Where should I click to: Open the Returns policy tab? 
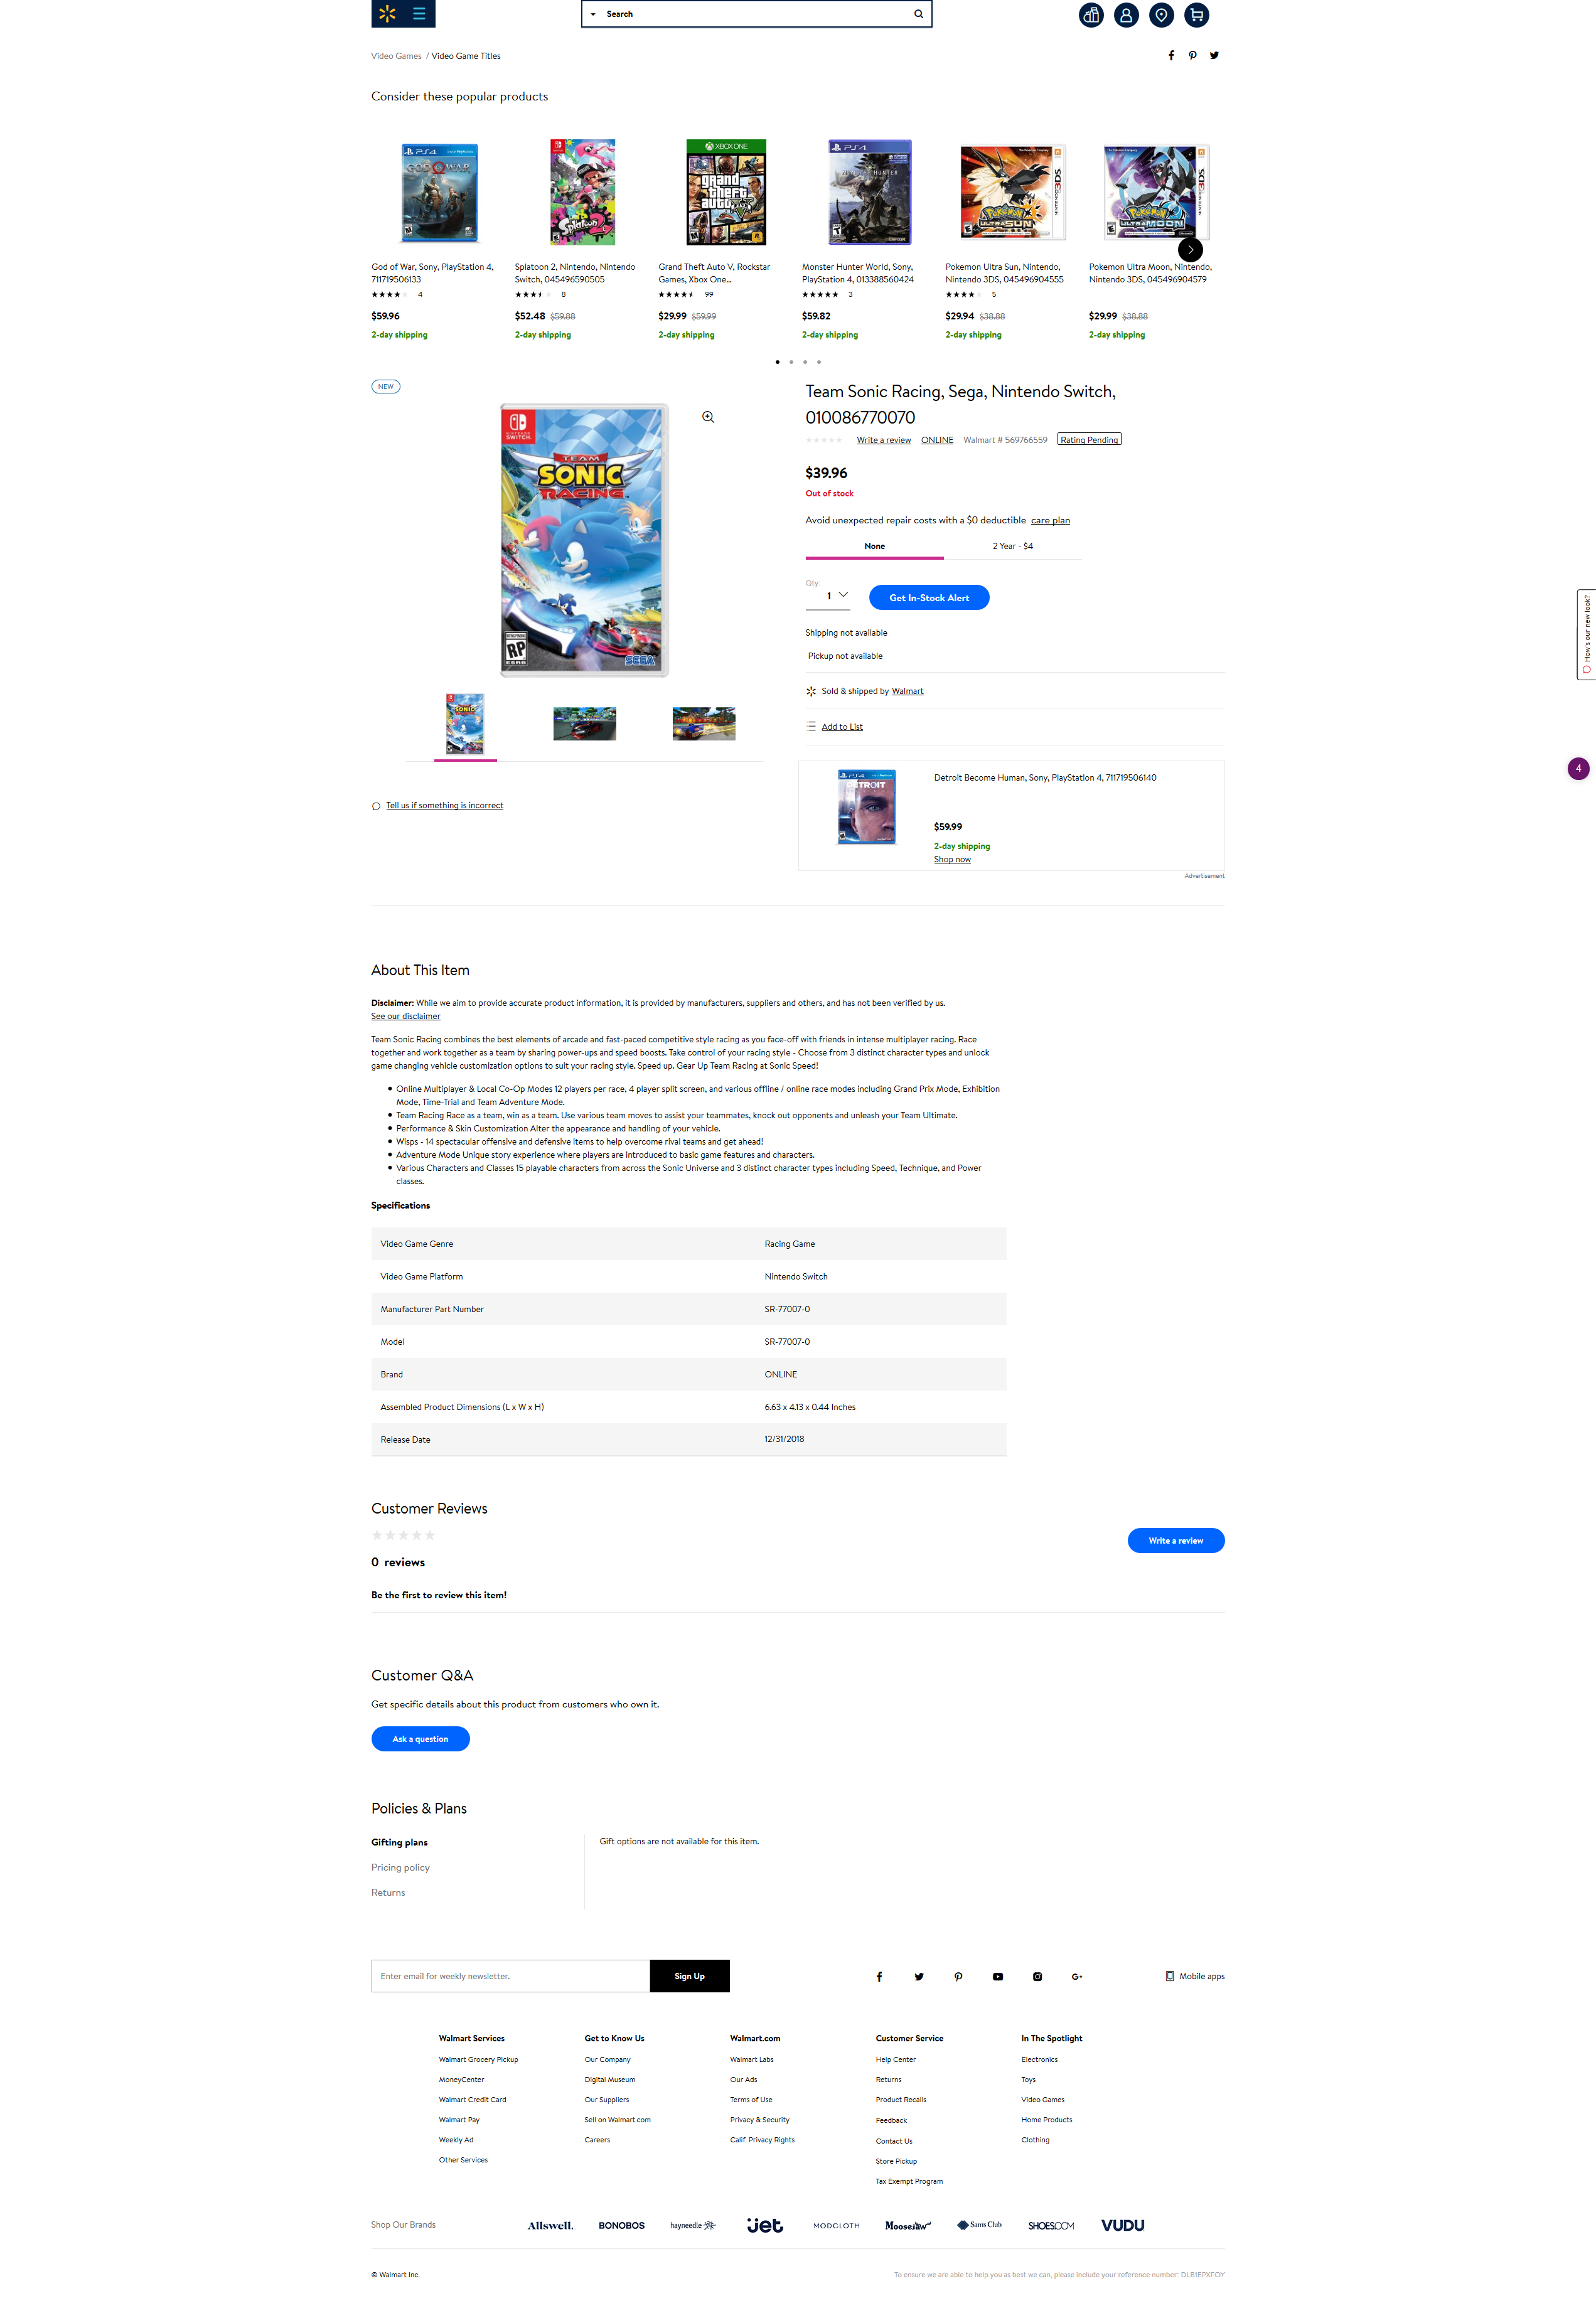click(x=388, y=1892)
